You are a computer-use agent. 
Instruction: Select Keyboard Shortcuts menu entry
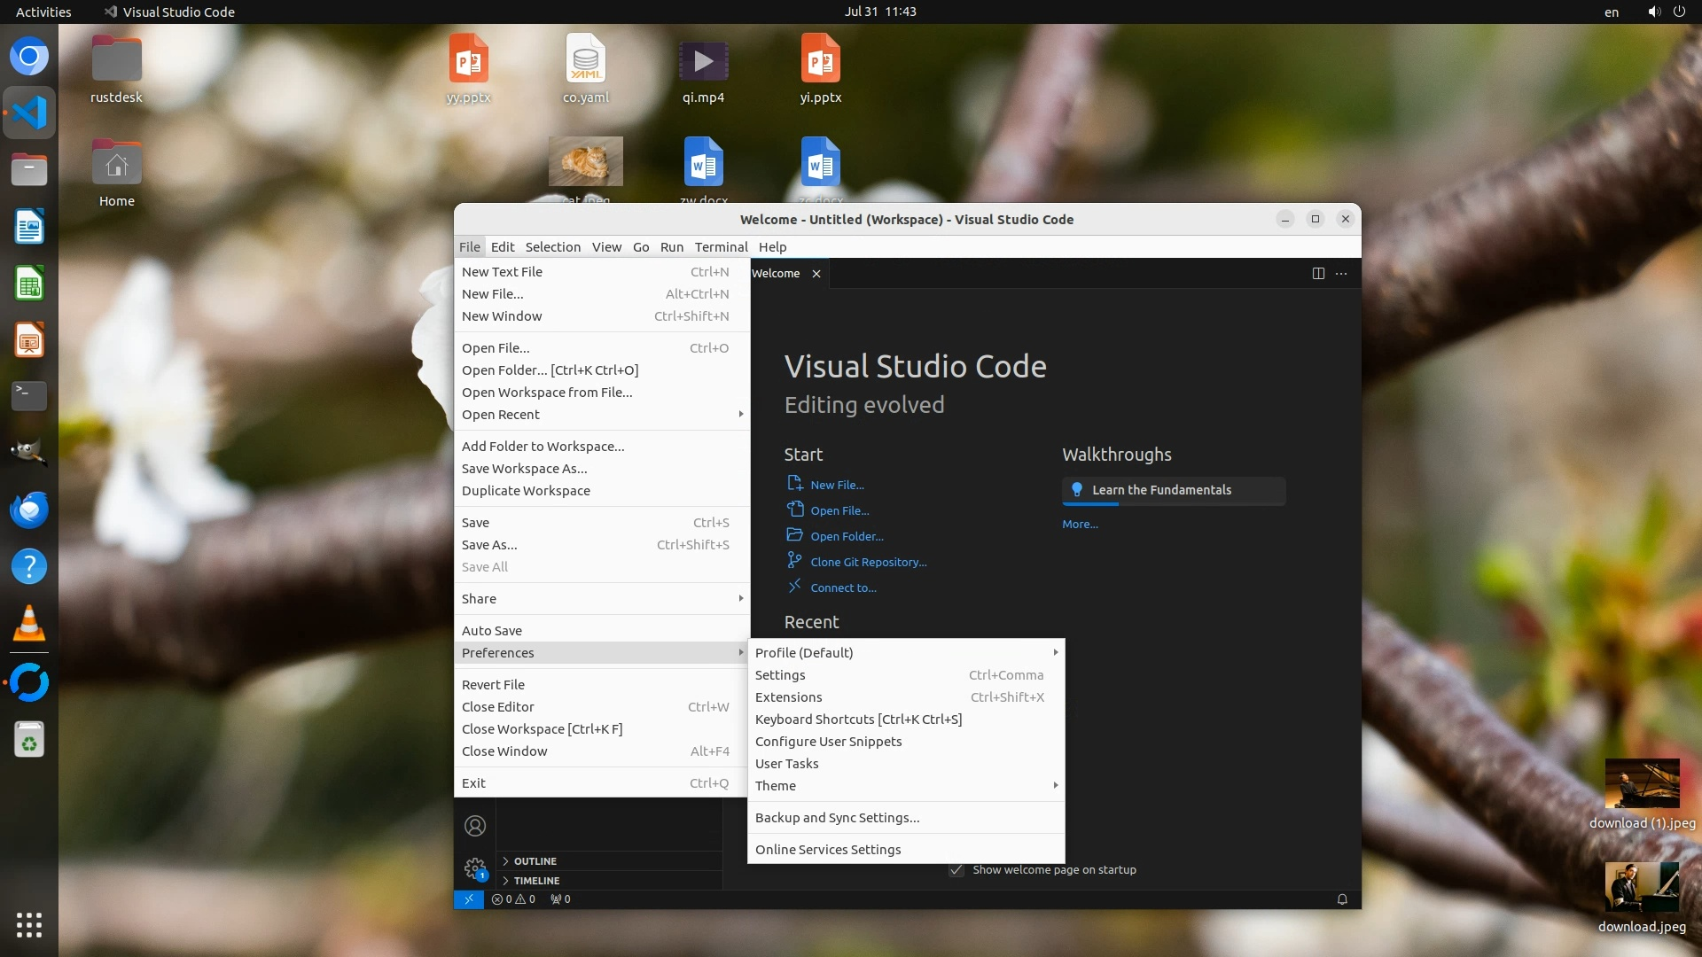click(858, 719)
